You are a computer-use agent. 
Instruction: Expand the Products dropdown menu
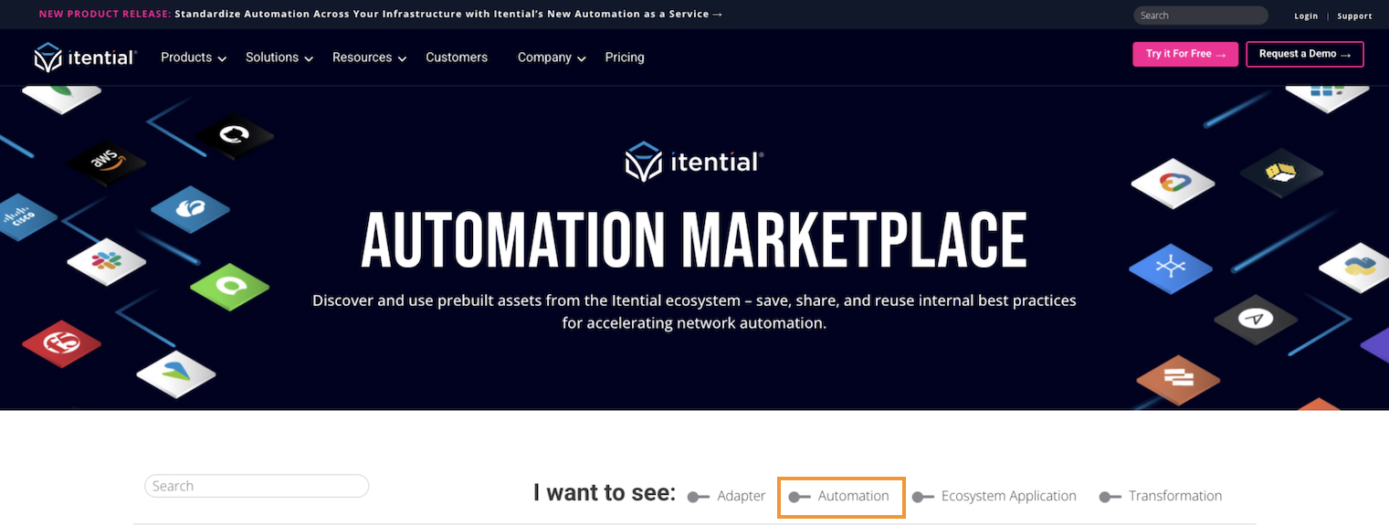[x=193, y=58]
